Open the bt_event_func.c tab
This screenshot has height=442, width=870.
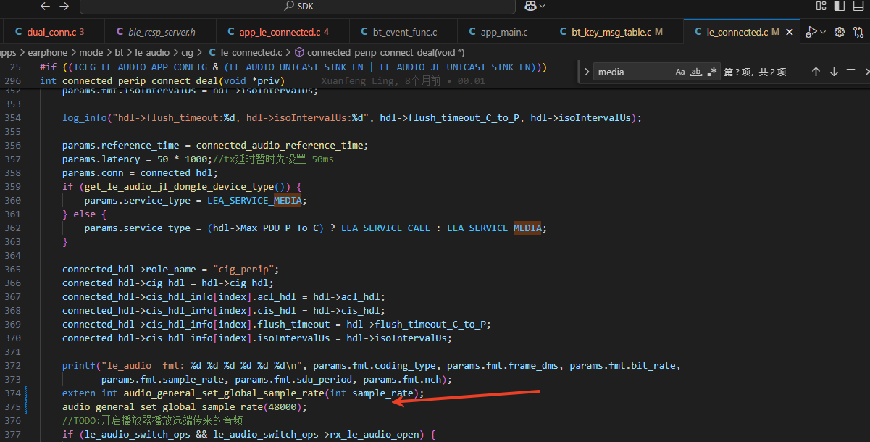[403, 32]
